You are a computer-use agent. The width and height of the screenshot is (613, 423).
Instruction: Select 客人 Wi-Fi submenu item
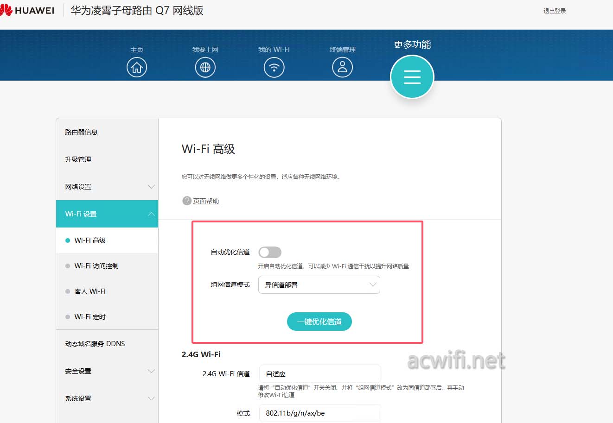click(107, 291)
